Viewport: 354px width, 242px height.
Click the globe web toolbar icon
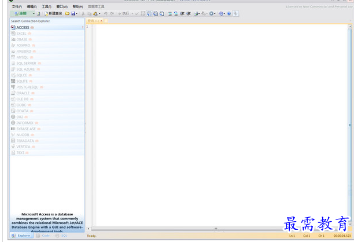point(221,13)
